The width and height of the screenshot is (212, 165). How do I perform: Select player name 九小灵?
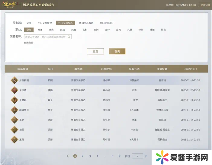click(106, 120)
